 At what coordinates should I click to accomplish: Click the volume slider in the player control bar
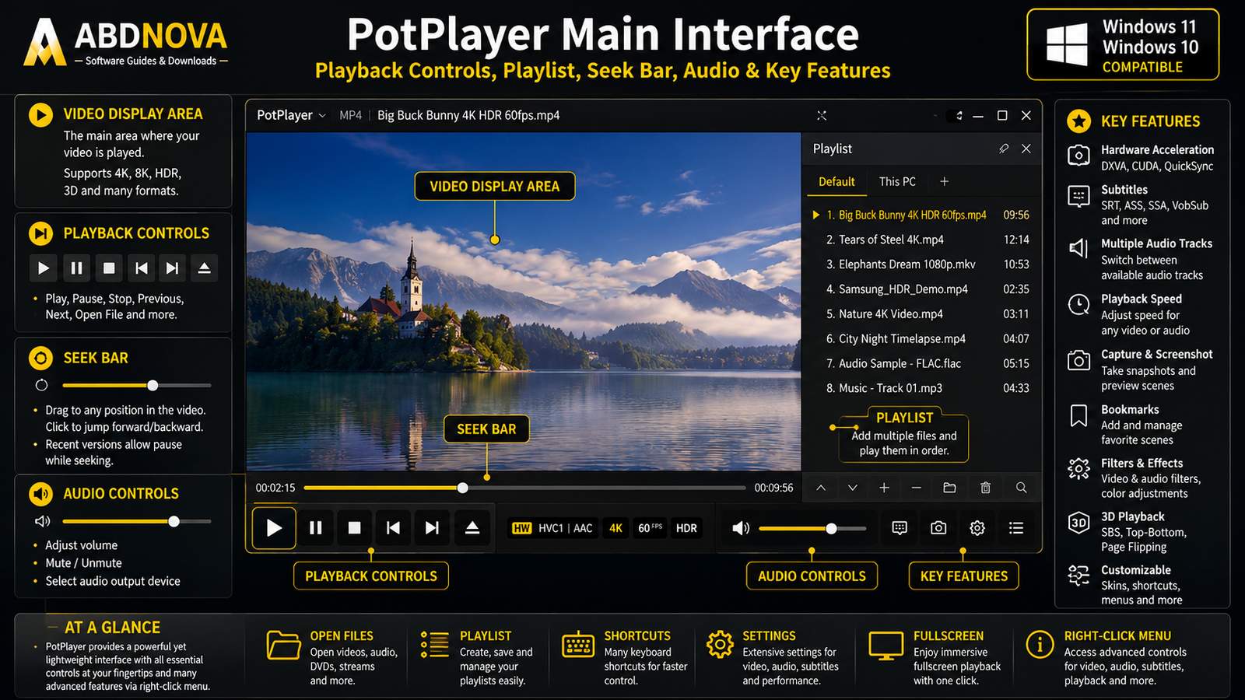[812, 529]
